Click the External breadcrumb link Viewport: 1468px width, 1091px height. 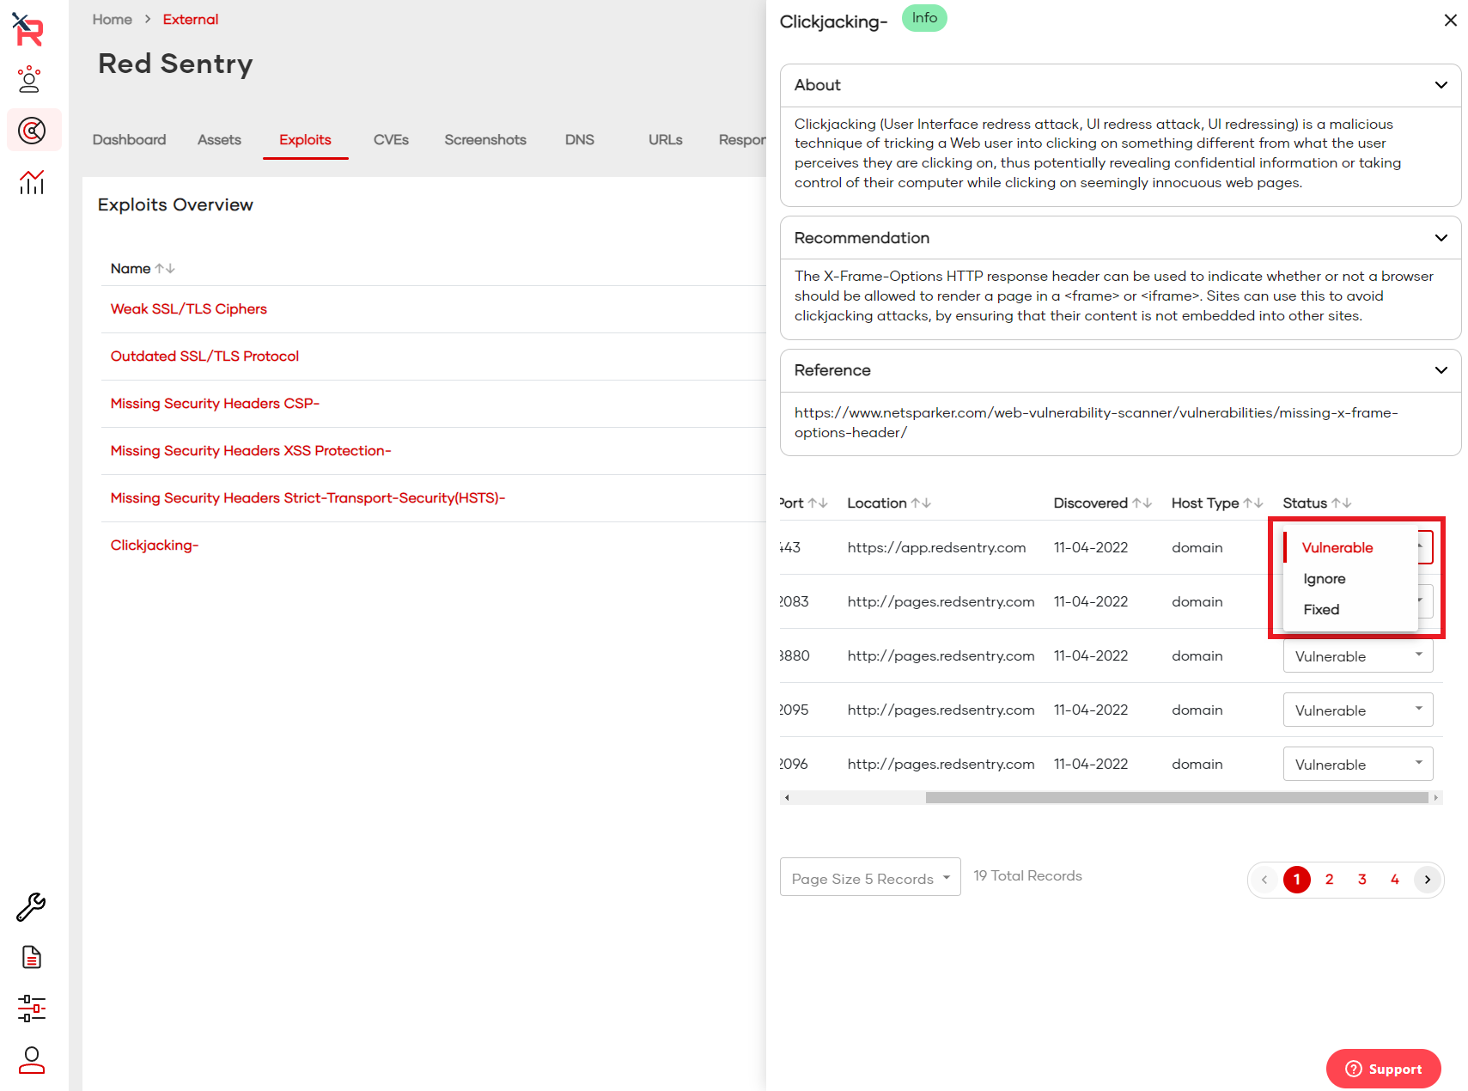[191, 20]
